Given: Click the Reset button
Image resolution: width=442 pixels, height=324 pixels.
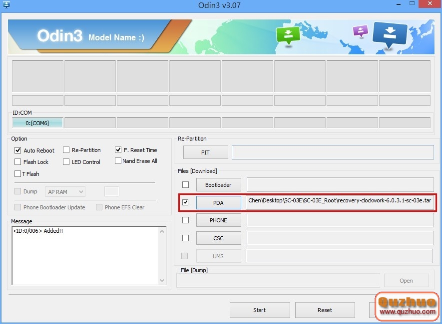Looking at the screenshot, I should (x=325, y=310).
